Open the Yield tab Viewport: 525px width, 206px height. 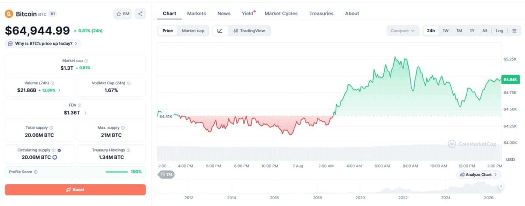(248, 14)
